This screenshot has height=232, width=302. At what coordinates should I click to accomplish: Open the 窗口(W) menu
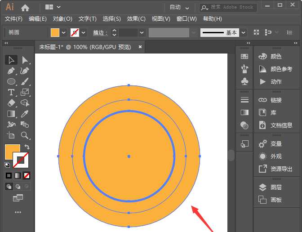click(187, 19)
